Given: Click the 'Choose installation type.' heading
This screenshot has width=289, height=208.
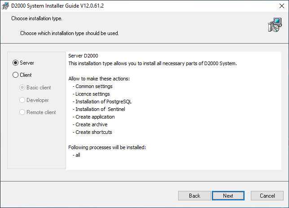Looking at the screenshot, I should point(37,19).
